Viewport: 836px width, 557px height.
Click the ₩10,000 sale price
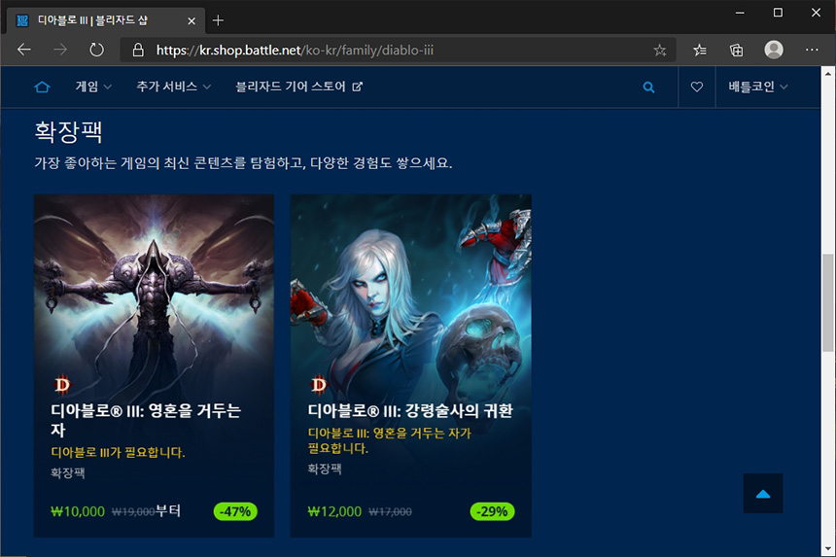click(78, 511)
